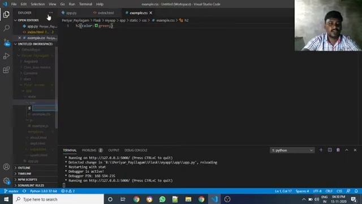Open the Selection menu
This screenshot has height=204, width=362.
[x=38, y=4]
